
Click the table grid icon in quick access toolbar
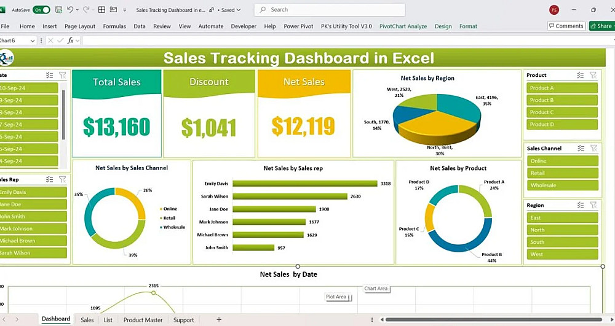[101, 10]
